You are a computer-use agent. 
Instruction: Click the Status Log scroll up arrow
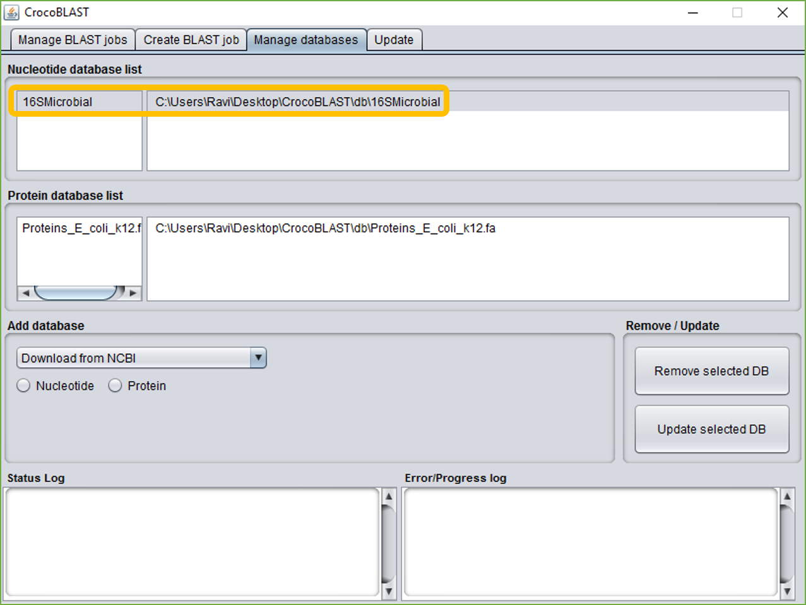389,496
